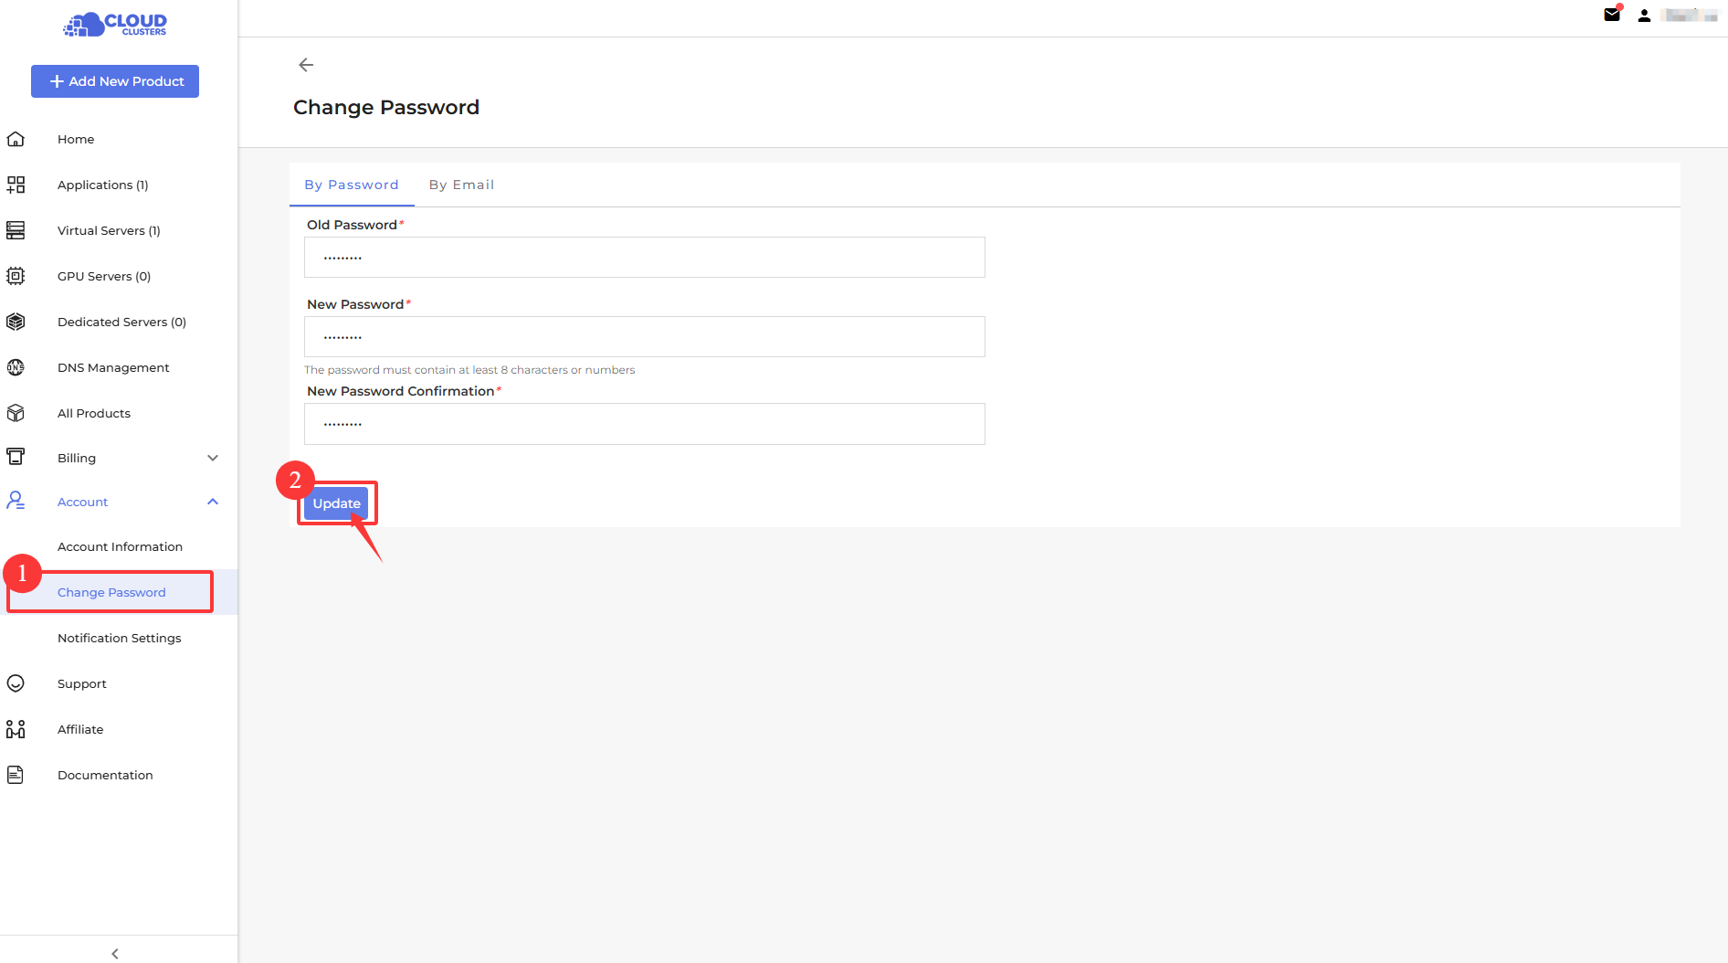The width and height of the screenshot is (1728, 963).
Task: Click the Home icon in sidebar
Action: (16, 139)
